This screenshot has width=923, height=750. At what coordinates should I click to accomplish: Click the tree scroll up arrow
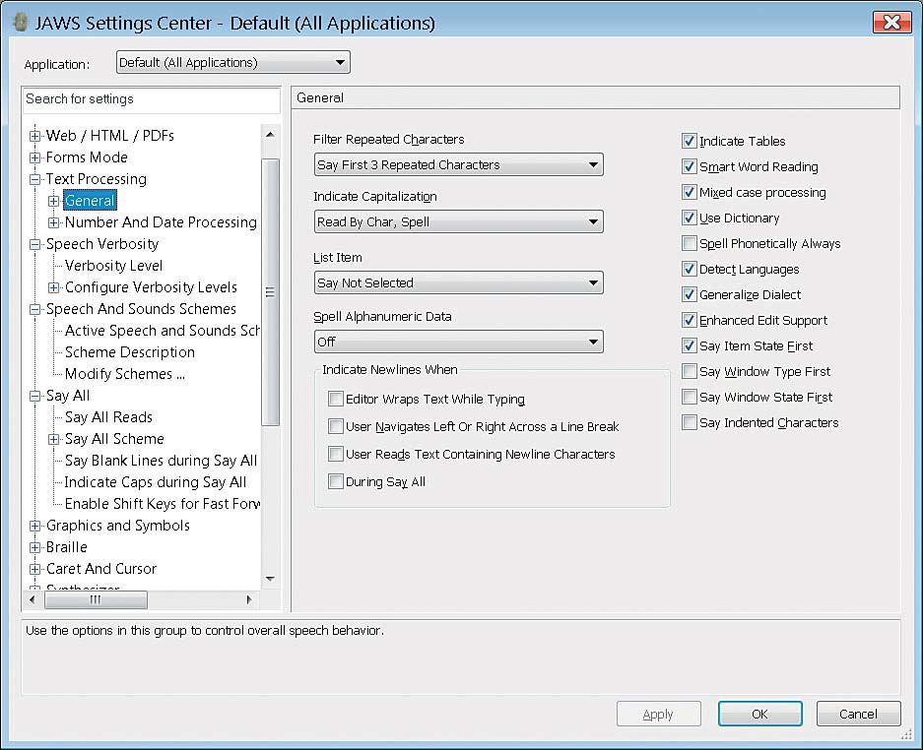tap(270, 135)
